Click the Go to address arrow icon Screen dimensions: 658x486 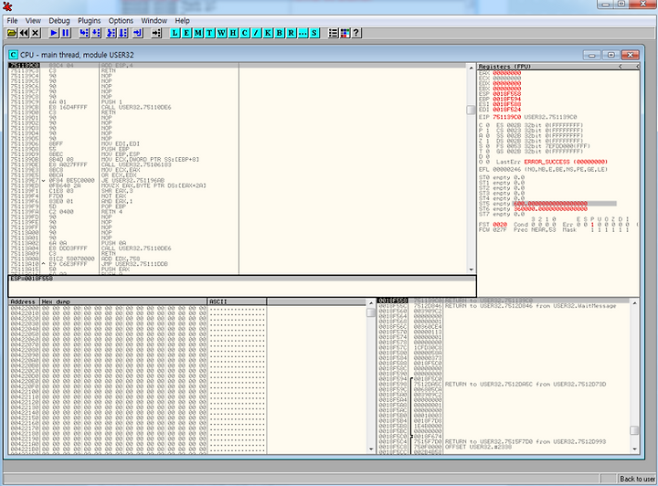click(156, 33)
